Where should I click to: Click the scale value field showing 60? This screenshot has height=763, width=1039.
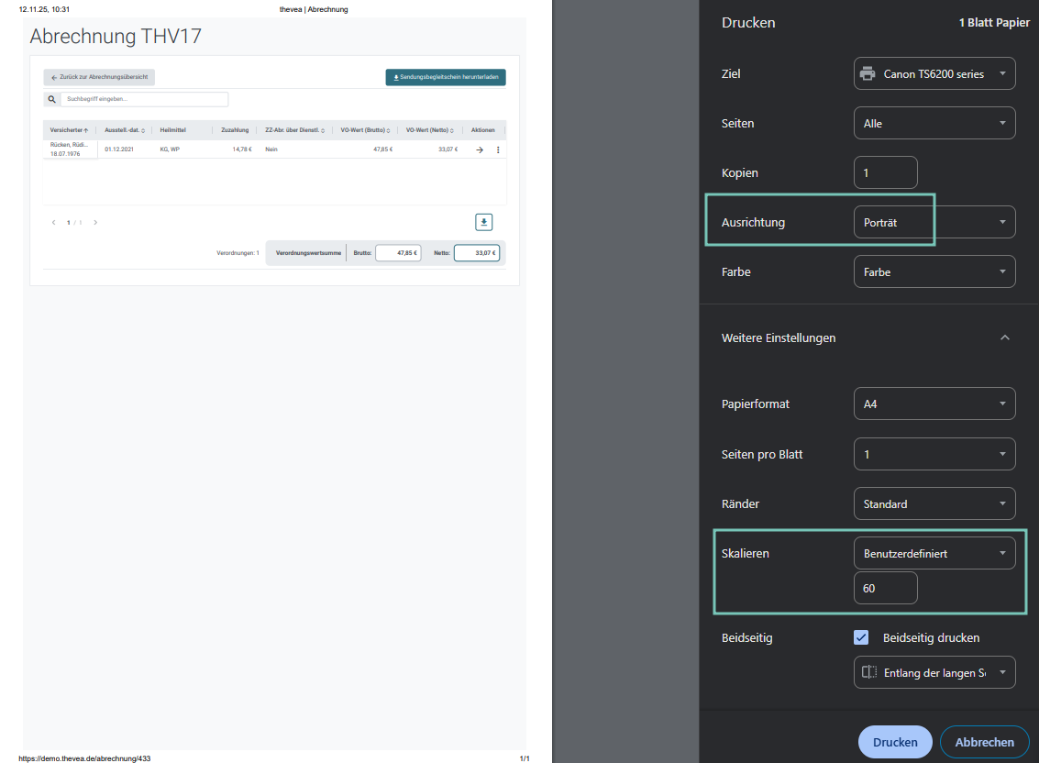(x=885, y=588)
